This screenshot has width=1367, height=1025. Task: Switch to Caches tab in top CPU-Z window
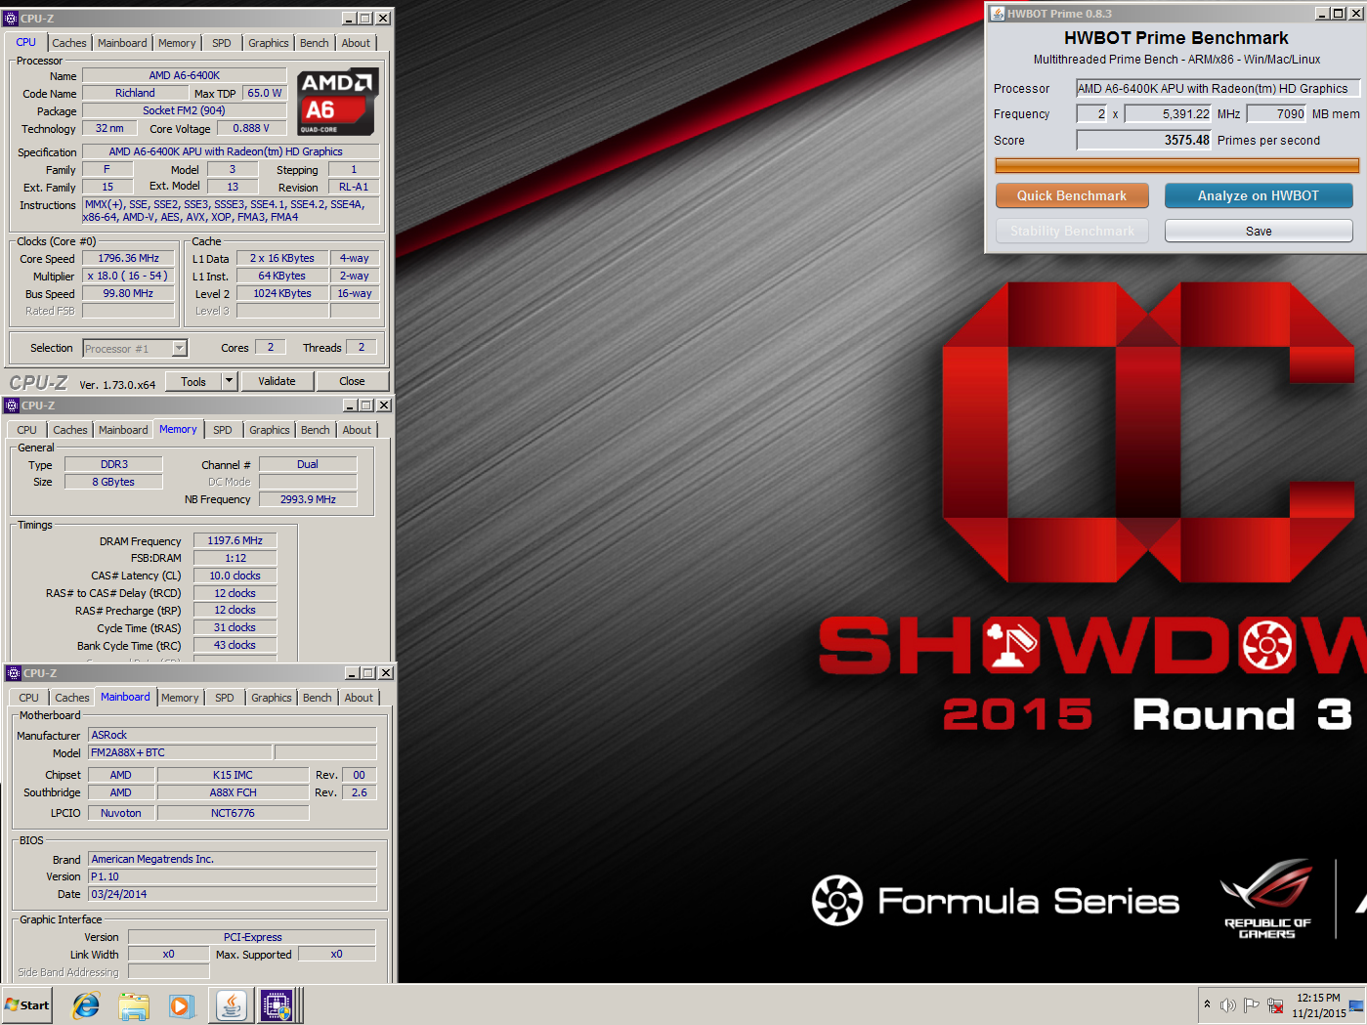click(69, 43)
